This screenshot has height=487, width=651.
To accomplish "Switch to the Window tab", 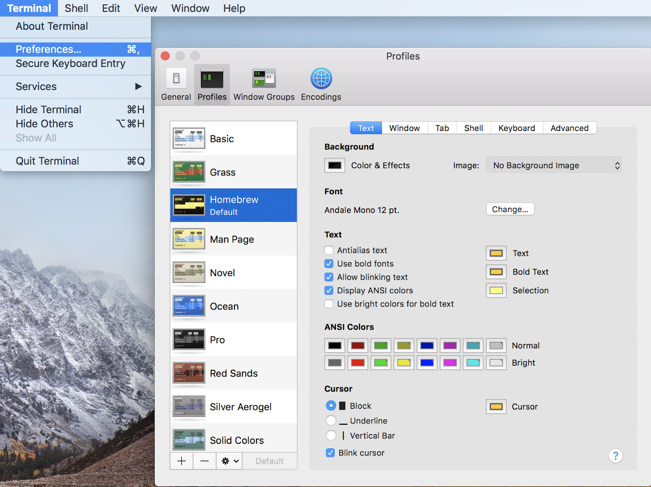I will pyautogui.click(x=404, y=128).
